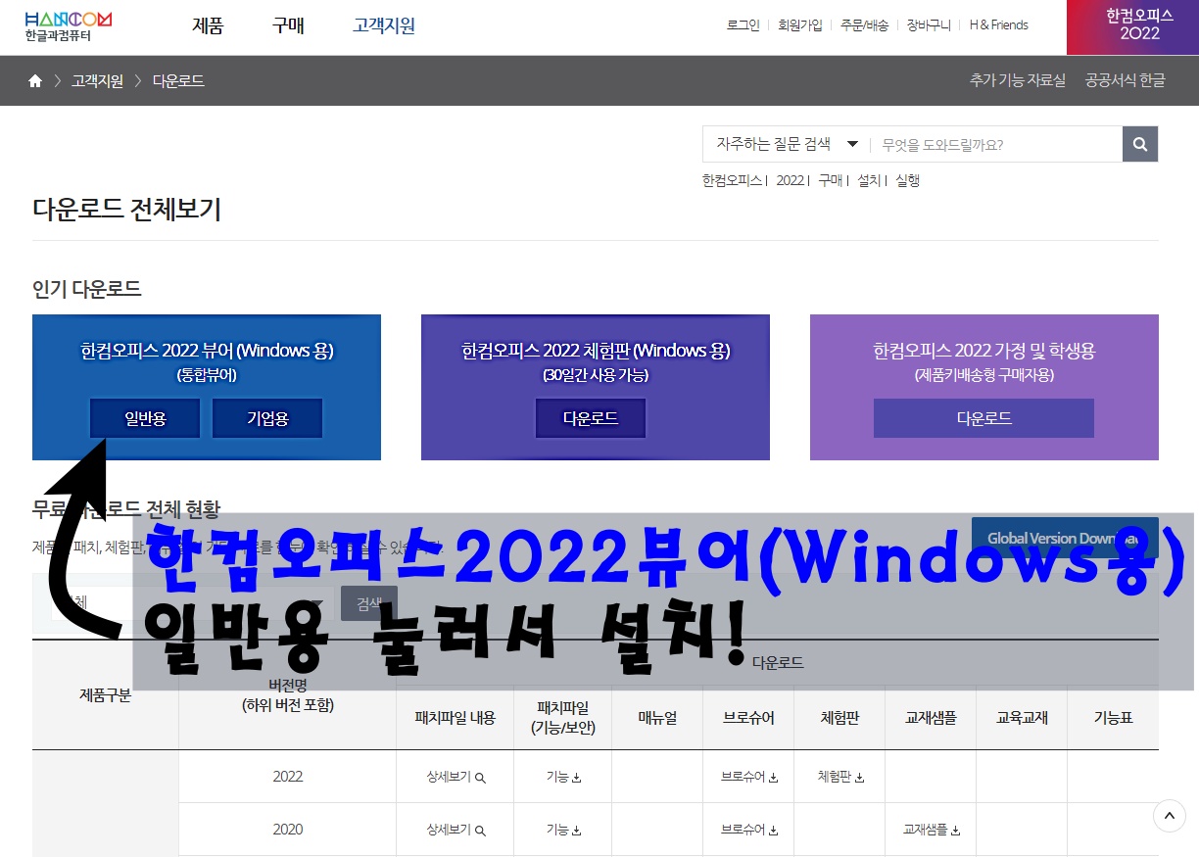Click the search magnifier button
Image resolution: width=1199 pixels, height=857 pixels.
pos(1140,144)
